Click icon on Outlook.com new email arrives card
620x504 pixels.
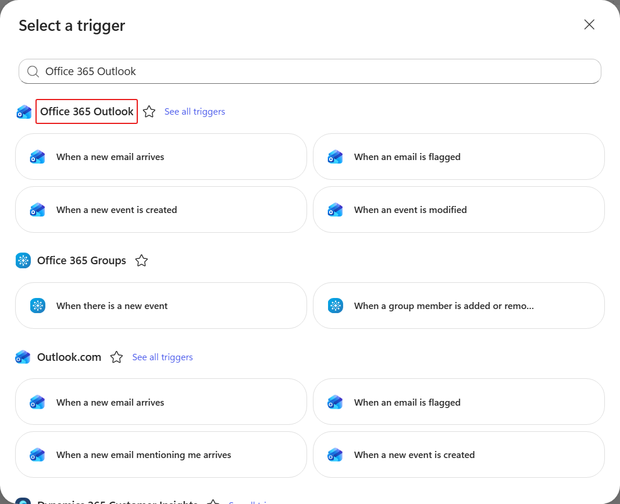[38, 402]
